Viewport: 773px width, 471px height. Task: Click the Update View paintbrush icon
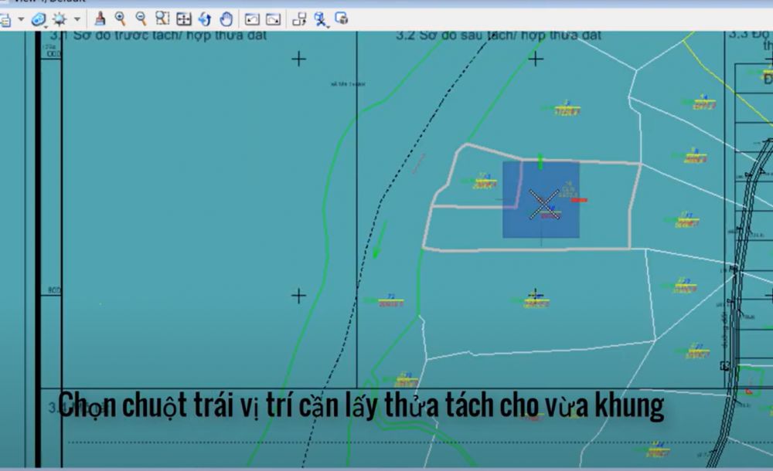pos(100,19)
